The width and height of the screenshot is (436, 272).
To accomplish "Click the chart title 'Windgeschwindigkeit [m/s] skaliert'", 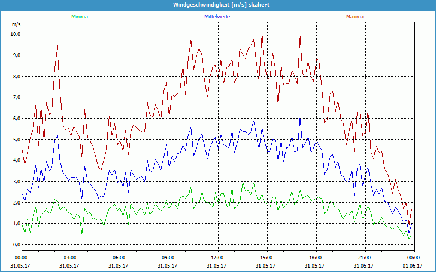I will click(x=221, y=5).
